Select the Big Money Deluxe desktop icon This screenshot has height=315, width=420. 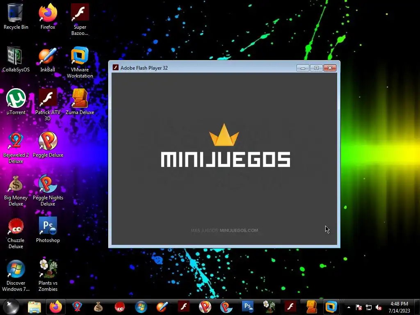click(16, 191)
